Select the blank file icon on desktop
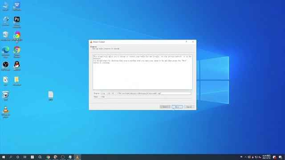Image resolution: width=285 pixels, height=160 pixels. click(x=51, y=96)
